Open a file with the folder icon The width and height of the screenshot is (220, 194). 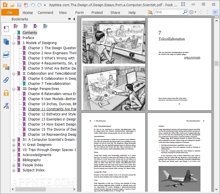point(12,5)
